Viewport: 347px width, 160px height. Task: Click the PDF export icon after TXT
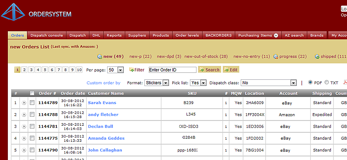click(345, 82)
